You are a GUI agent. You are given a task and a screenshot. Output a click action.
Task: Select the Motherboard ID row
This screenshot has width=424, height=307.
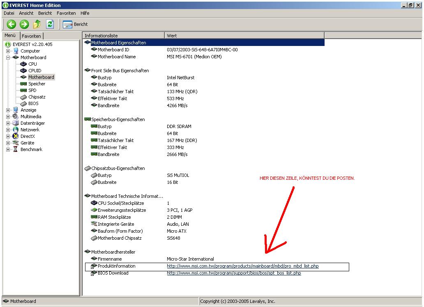113,50
